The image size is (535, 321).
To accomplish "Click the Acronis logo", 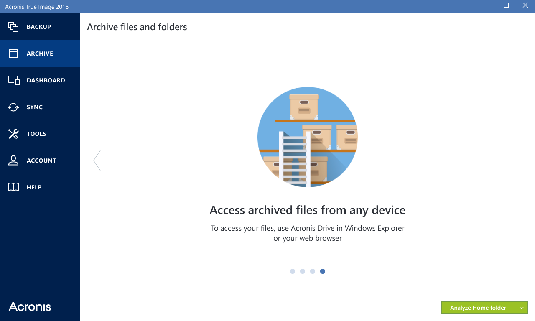I will pos(30,307).
